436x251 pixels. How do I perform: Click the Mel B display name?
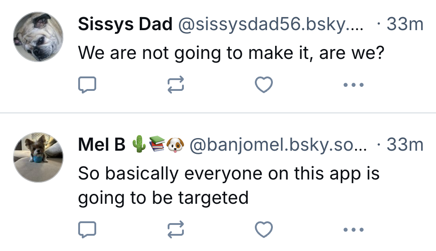102,145
